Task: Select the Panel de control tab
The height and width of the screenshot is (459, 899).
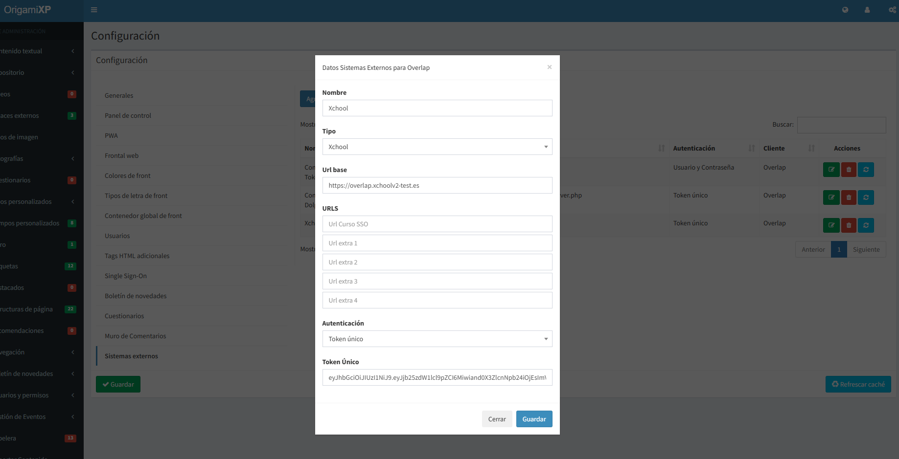Action: [x=191, y=115]
